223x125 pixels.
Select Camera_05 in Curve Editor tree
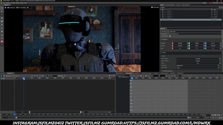coord(122,75)
